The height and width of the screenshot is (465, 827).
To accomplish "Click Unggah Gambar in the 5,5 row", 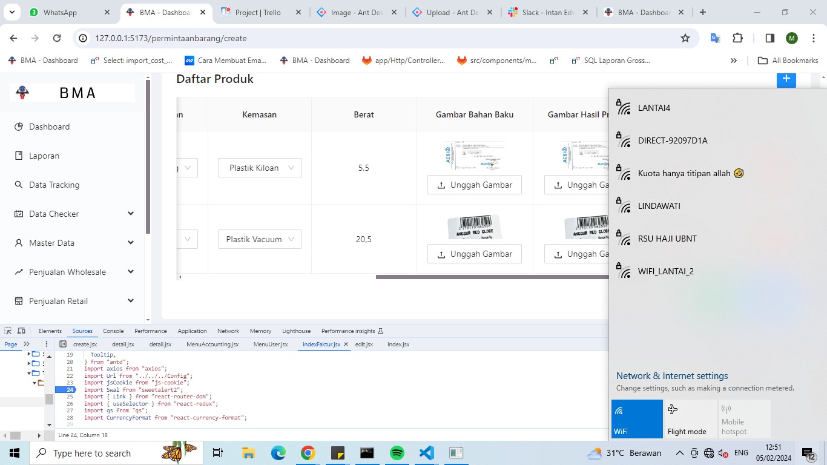I will click(x=474, y=185).
